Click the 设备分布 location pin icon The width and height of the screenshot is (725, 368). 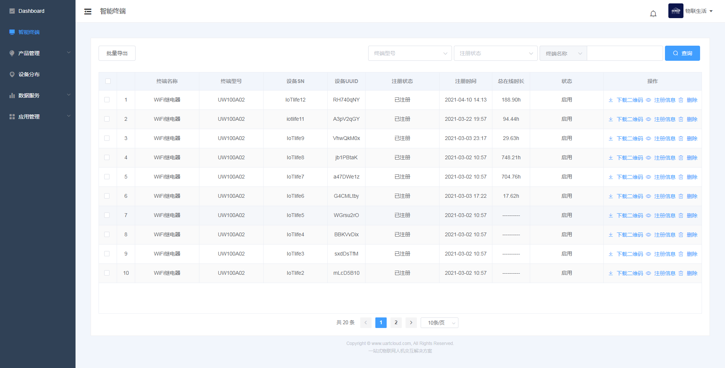[12, 74]
